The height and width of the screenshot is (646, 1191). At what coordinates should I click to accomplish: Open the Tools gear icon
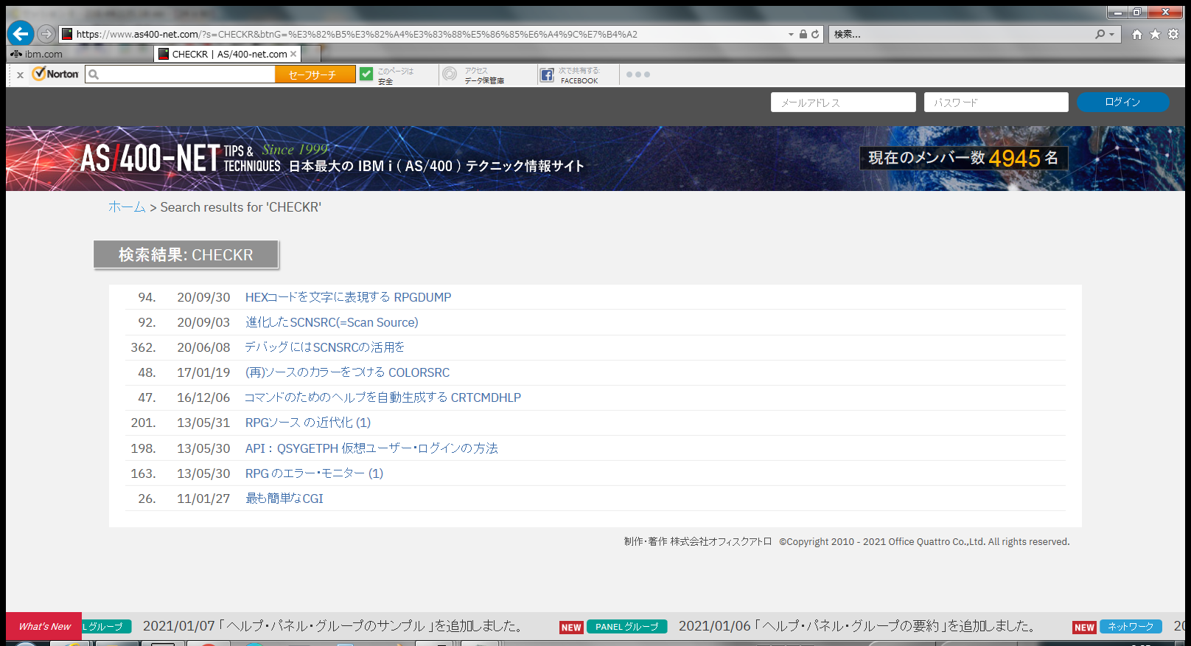(1173, 34)
